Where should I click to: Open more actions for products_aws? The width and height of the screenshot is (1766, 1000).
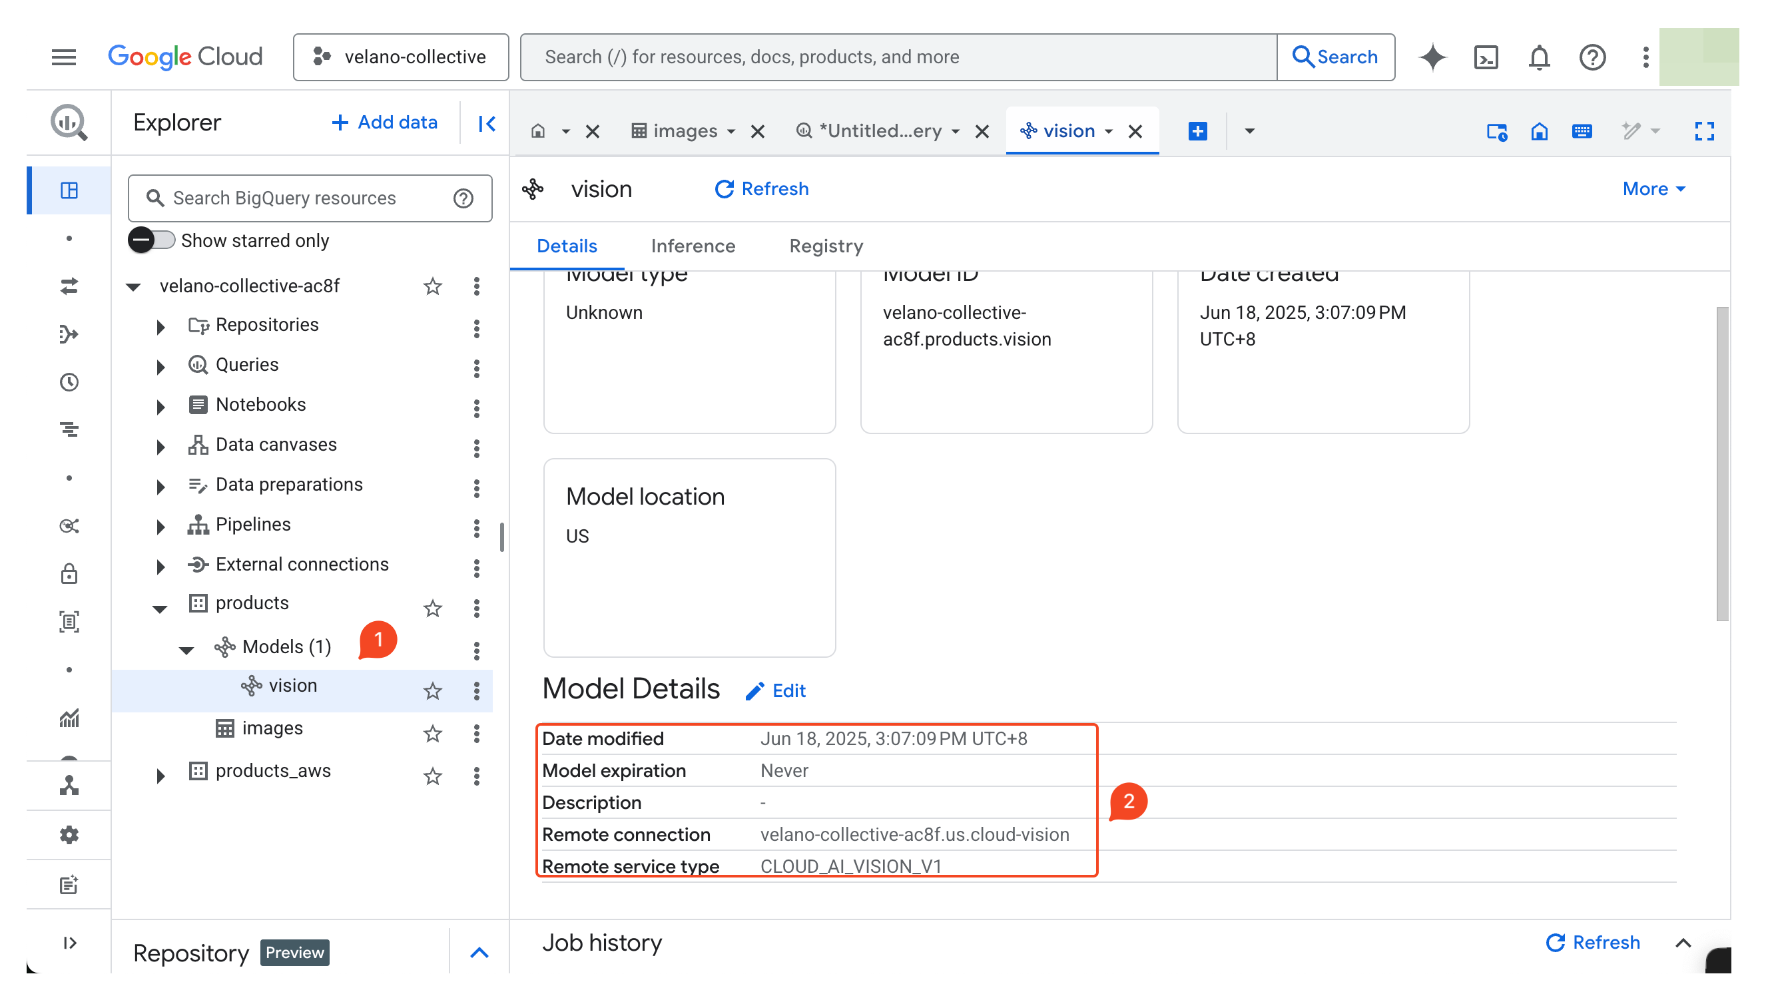tap(477, 776)
